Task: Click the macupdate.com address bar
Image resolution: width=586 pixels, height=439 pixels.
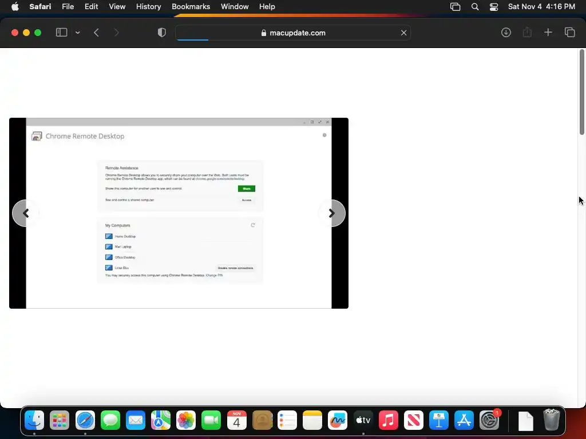Action: tap(293, 33)
